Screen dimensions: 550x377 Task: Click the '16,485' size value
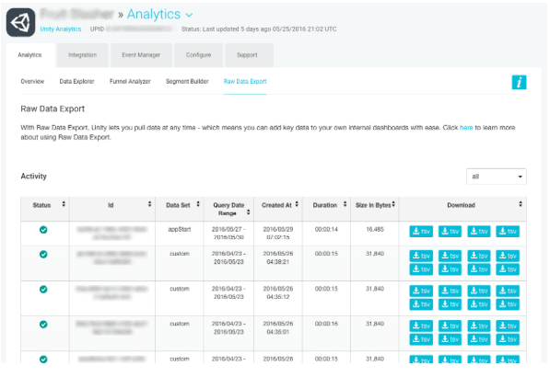coord(375,229)
